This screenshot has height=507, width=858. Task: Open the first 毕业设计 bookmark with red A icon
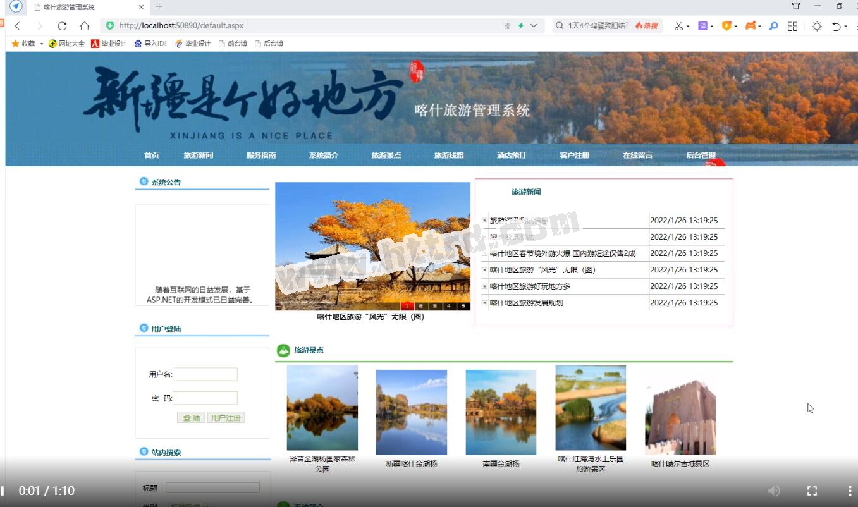pos(109,44)
